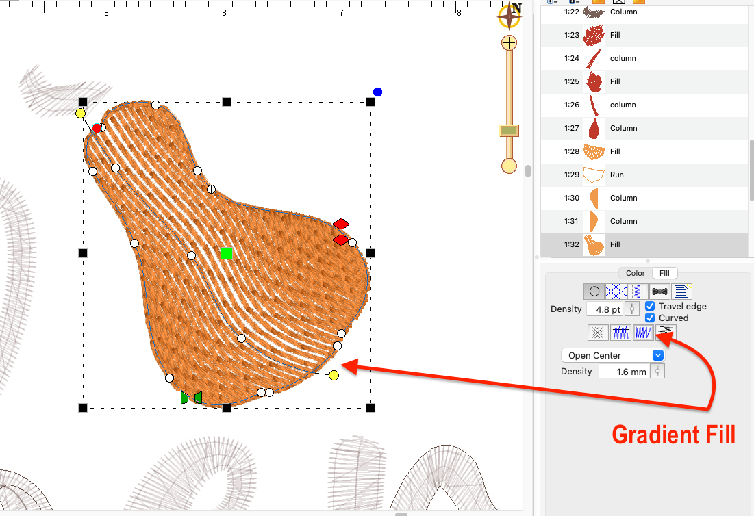Click the zoom in plus button

pos(509,43)
